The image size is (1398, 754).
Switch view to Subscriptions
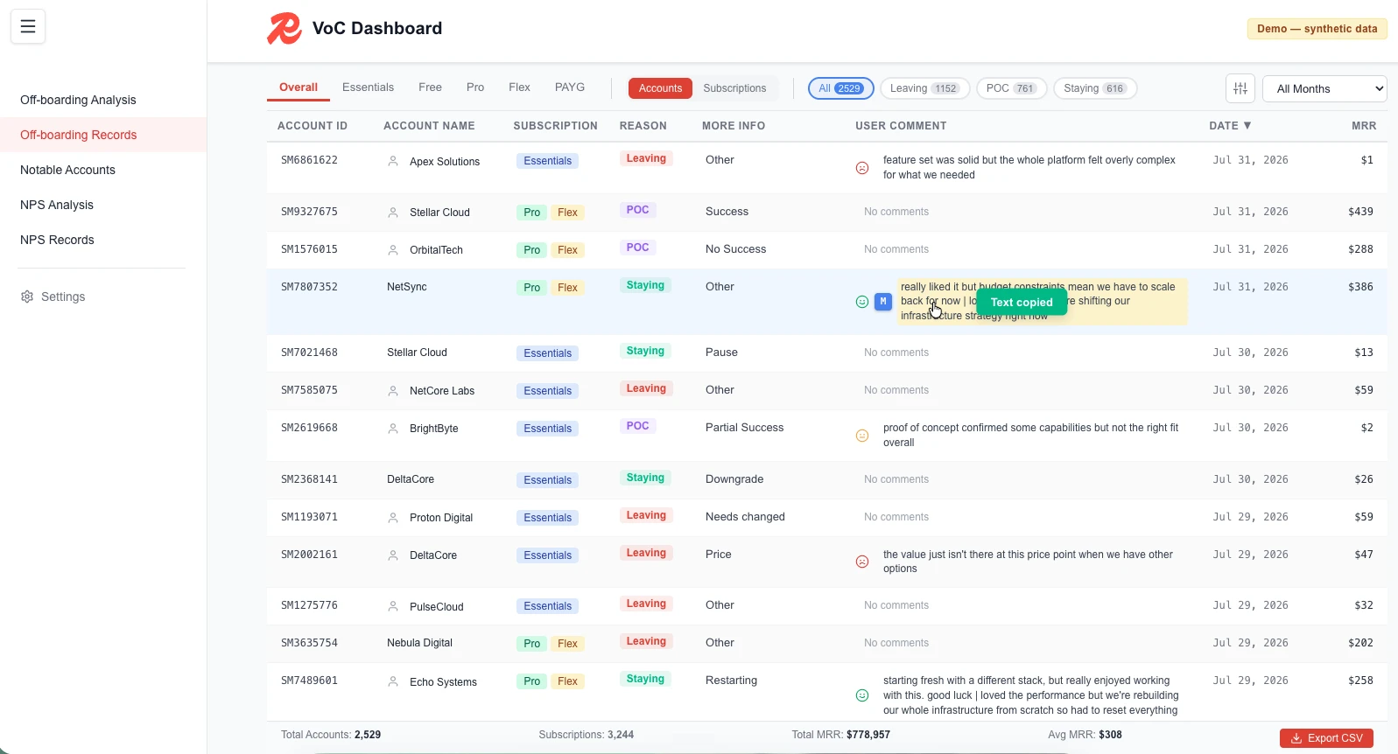pyautogui.click(x=734, y=88)
